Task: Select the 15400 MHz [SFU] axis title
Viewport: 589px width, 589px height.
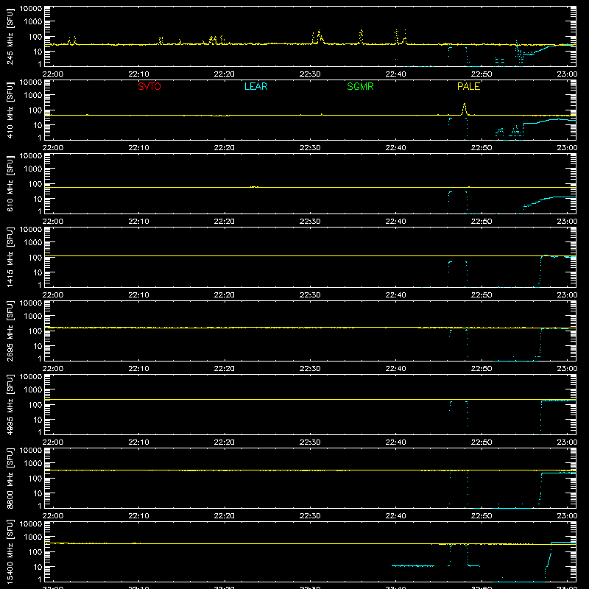Action: [10, 551]
